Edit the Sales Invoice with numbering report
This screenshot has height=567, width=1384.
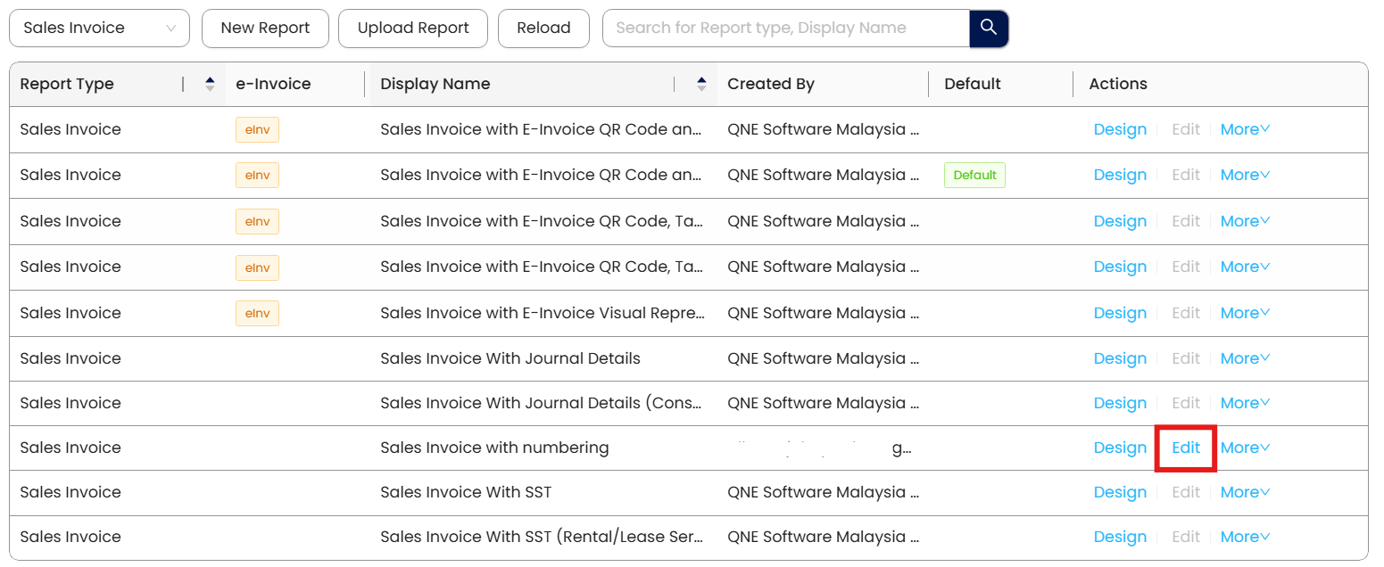pos(1185,448)
